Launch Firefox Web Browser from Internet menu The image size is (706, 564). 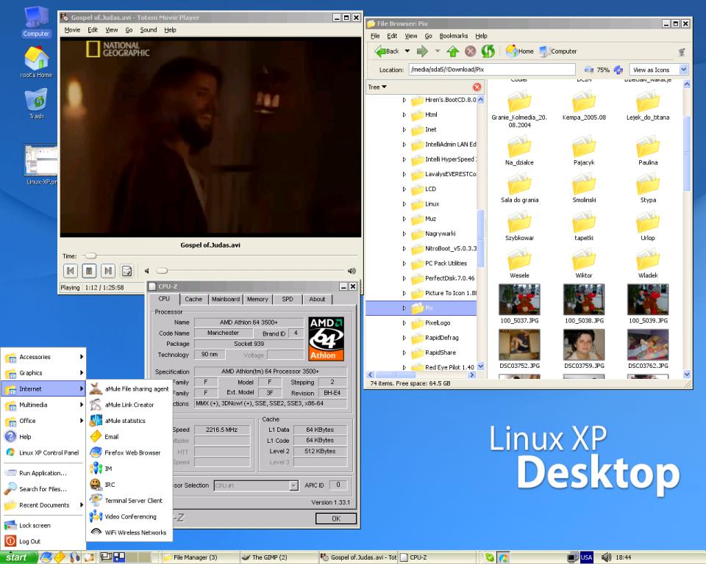coord(132,452)
